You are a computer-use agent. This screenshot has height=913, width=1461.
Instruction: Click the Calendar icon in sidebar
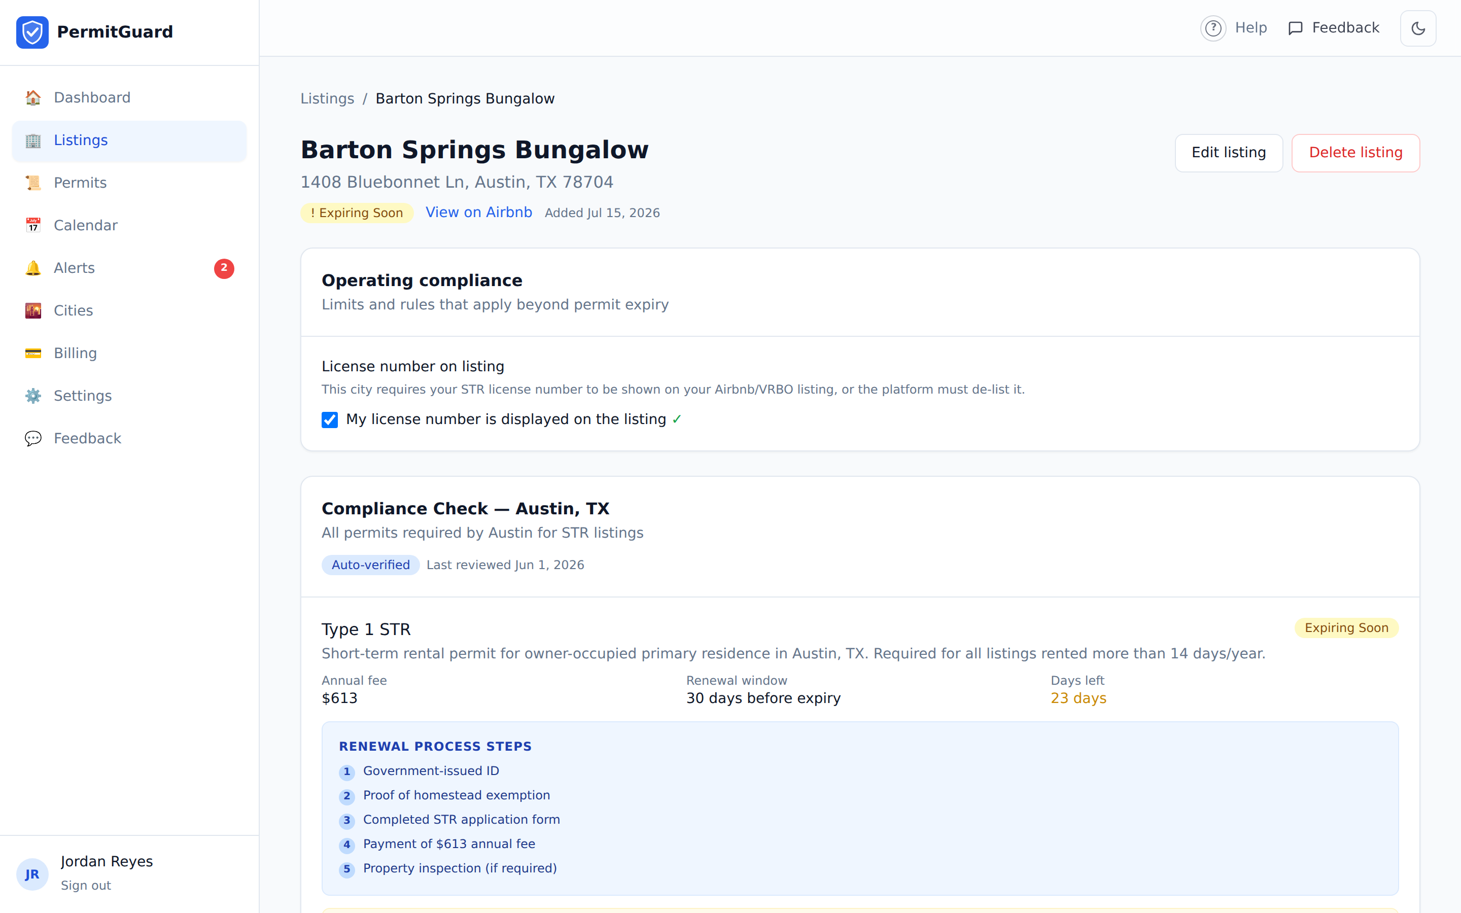33,225
